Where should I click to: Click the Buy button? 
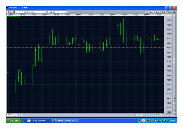coord(158,12)
